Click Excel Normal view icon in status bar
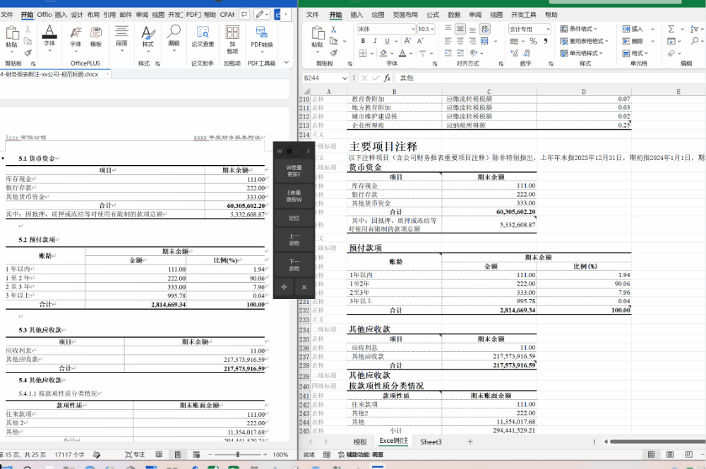 [x=651, y=455]
